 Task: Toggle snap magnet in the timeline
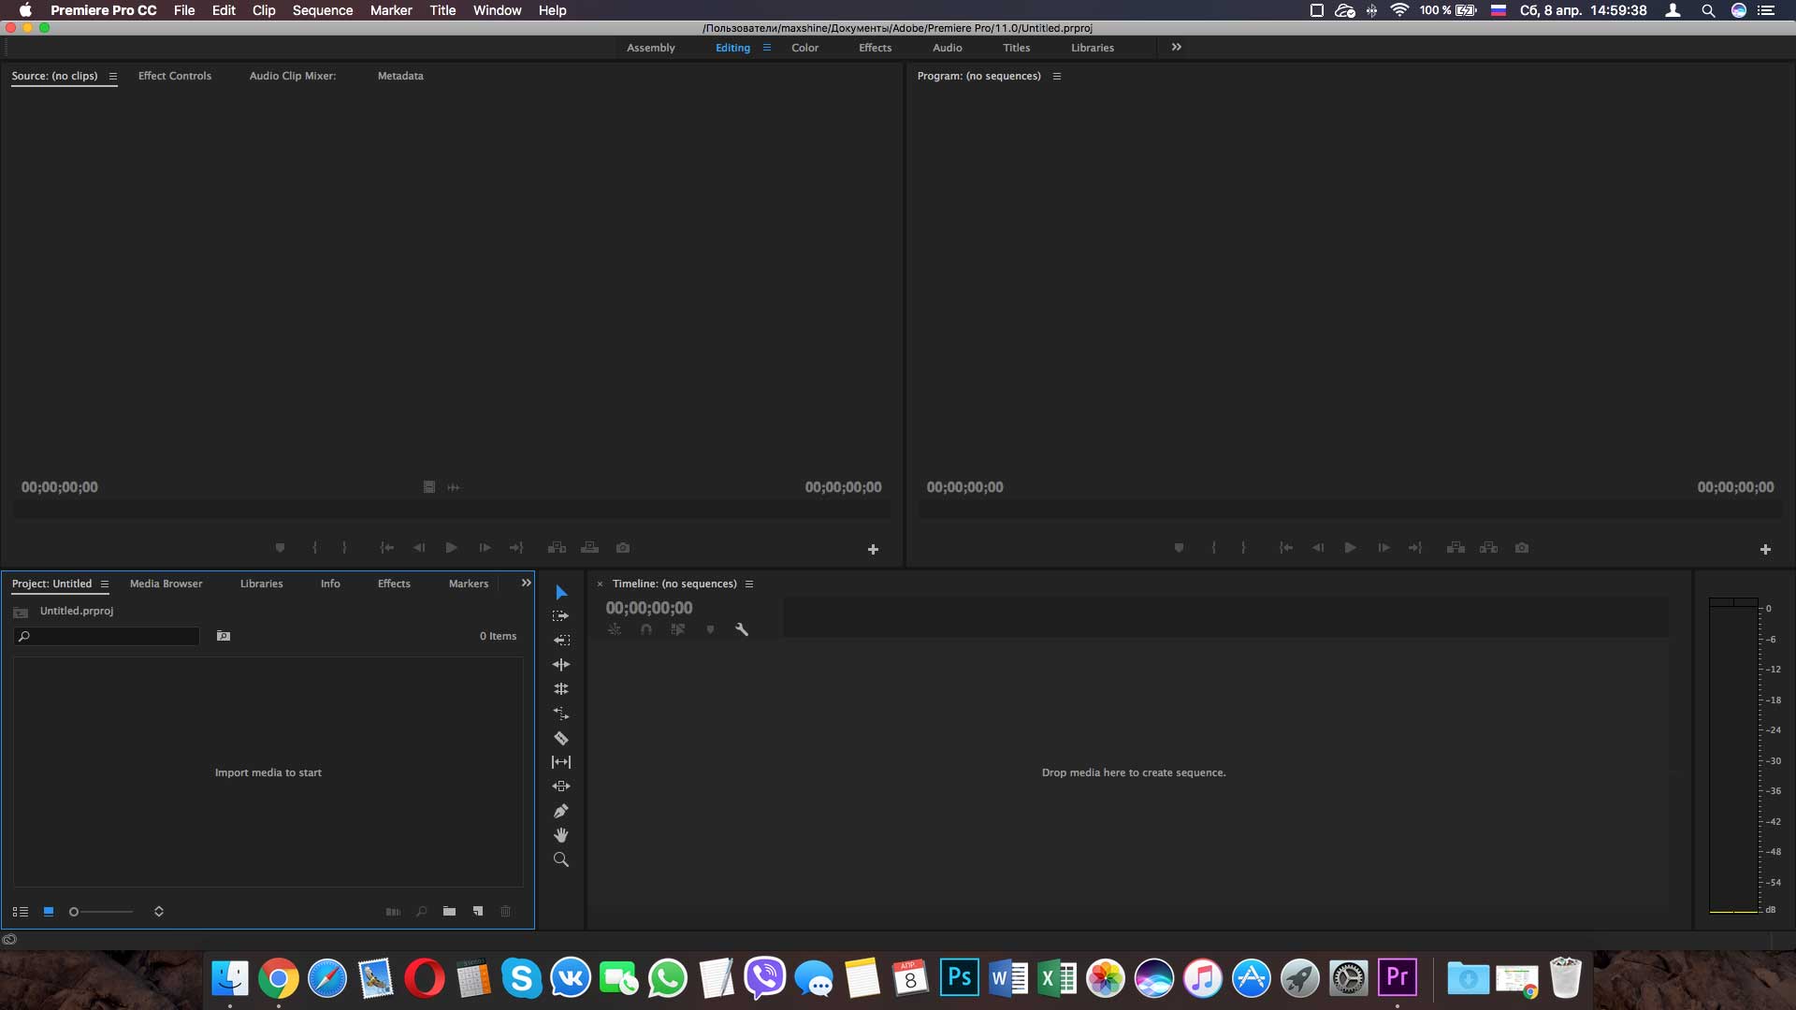pyautogui.click(x=646, y=629)
